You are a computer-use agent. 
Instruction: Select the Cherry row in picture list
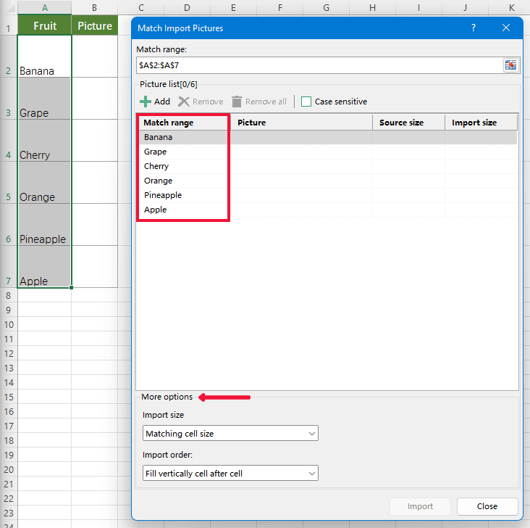pyautogui.click(x=327, y=166)
